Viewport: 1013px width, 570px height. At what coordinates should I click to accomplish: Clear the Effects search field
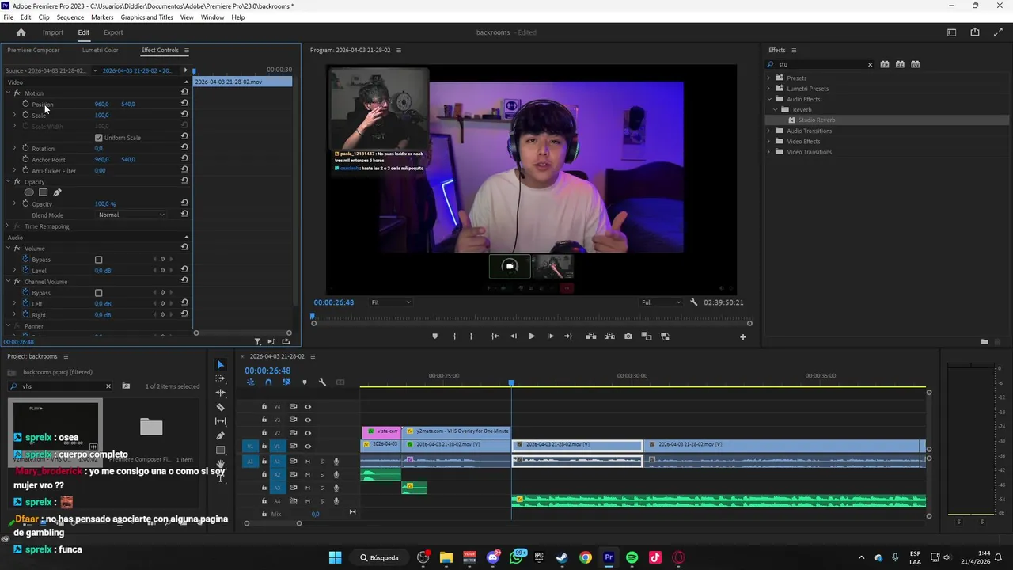(870, 64)
